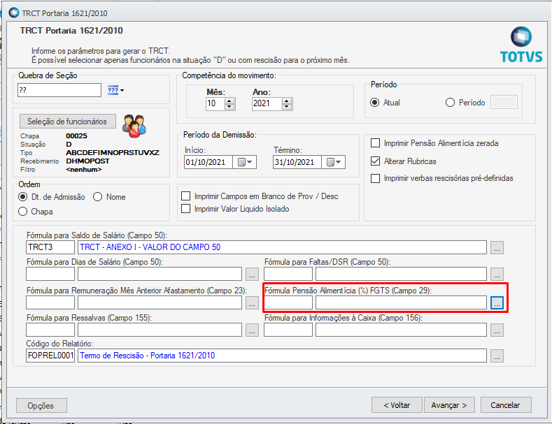Image resolution: width=552 pixels, height=424 pixels.
Task: Browse formula for Pensão Alimentícia FGTS lookup
Action: tap(497, 302)
